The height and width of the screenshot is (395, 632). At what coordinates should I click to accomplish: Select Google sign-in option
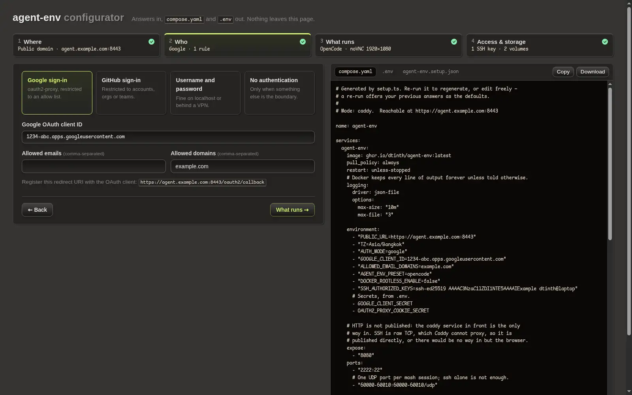57,93
